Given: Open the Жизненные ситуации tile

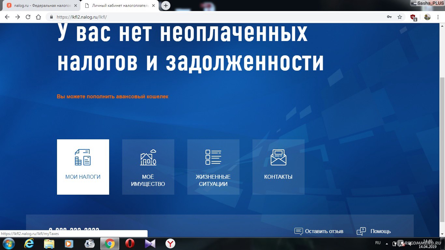Looking at the screenshot, I should pos(213,167).
